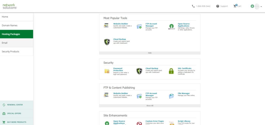Viewport: 265px width, 125px height.
Task: Open Open Source Applications link in Site Enhancements
Action: pos(119,122)
